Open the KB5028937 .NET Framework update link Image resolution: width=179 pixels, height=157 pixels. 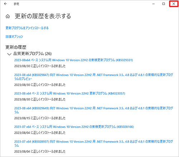93,143
